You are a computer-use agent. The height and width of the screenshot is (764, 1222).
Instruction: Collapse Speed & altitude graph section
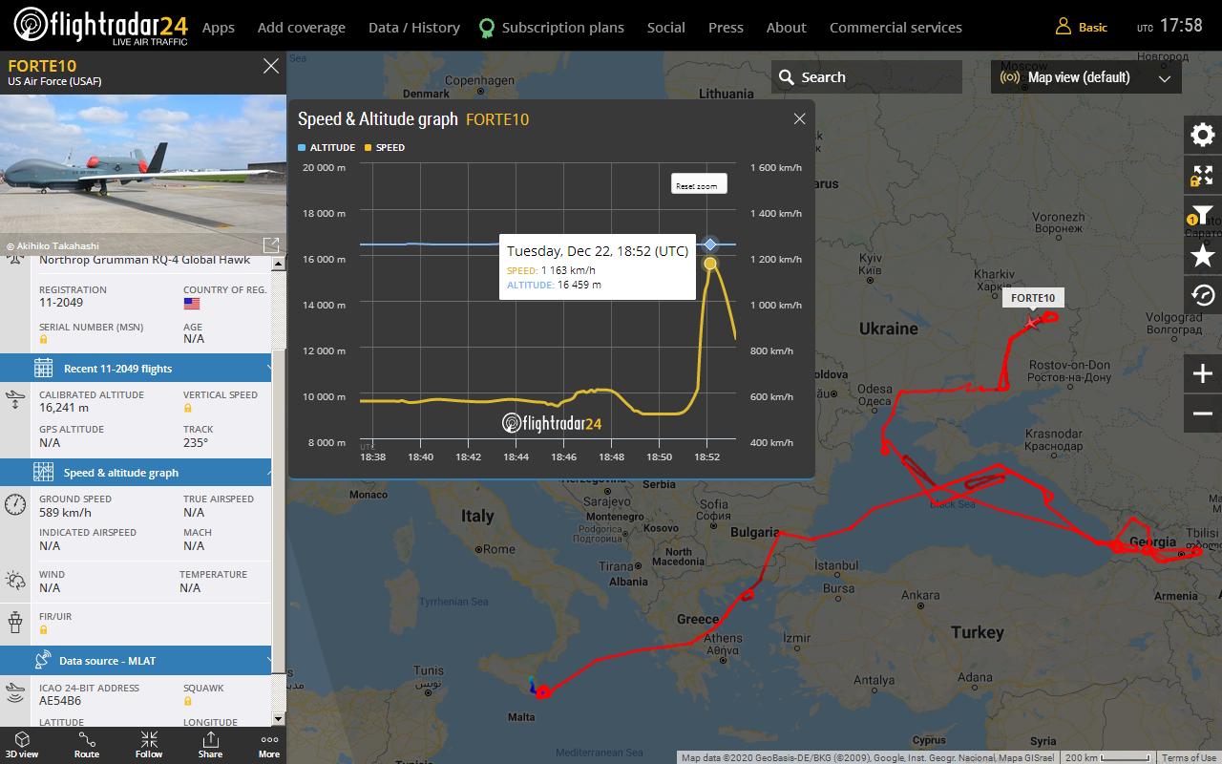[x=136, y=472]
